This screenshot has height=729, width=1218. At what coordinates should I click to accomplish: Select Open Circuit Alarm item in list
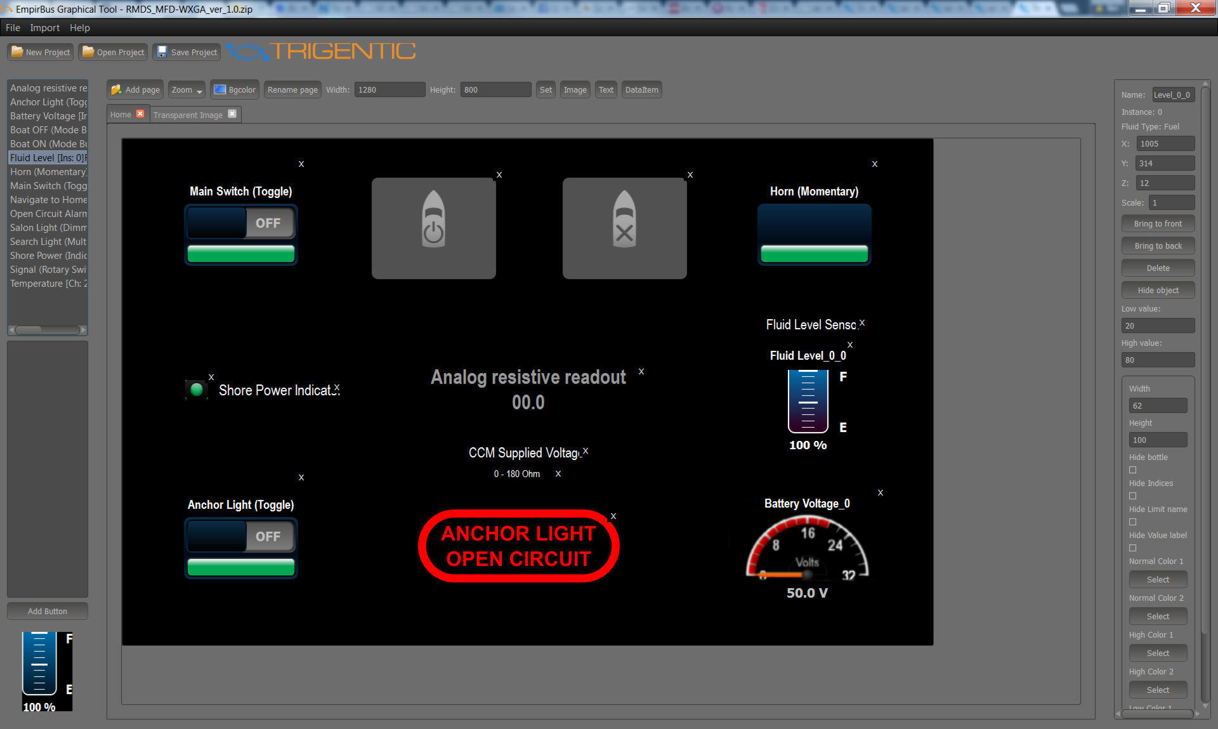[x=48, y=214]
